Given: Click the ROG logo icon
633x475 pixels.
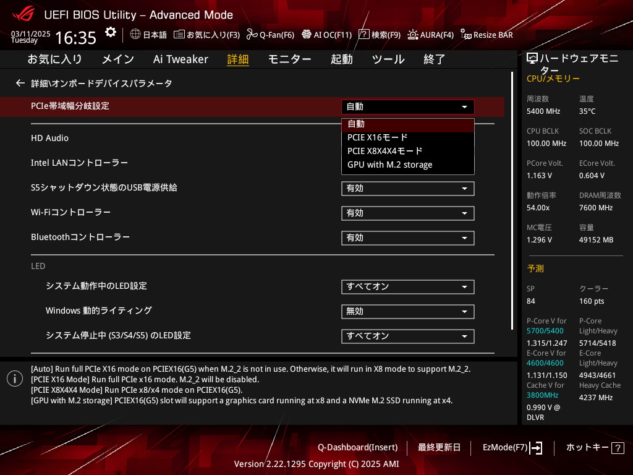Looking at the screenshot, I should [23, 14].
